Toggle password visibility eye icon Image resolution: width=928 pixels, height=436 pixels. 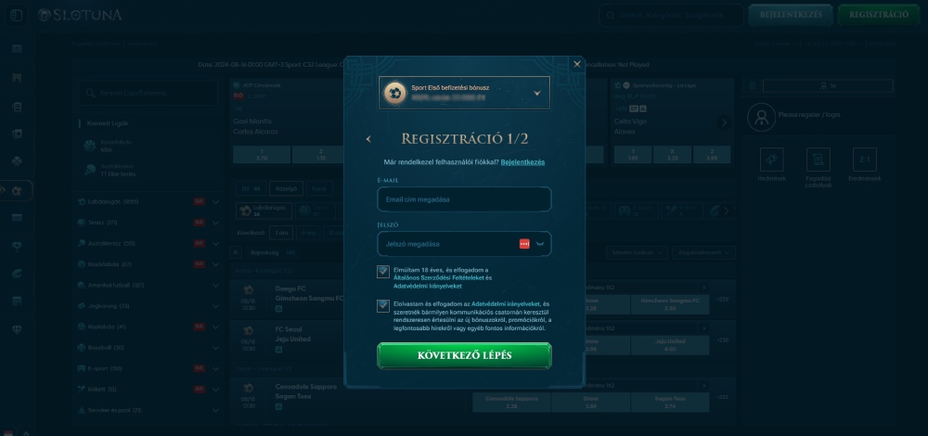coord(540,244)
